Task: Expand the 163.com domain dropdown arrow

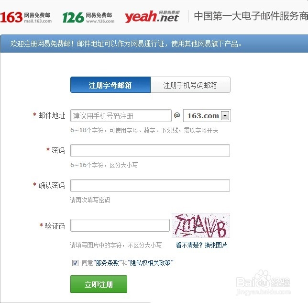Action: coord(225,116)
